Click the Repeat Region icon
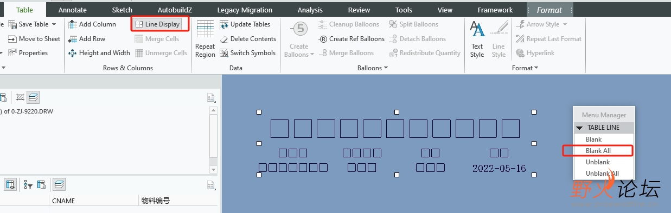 pyautogui.click(x=205, y=28)
